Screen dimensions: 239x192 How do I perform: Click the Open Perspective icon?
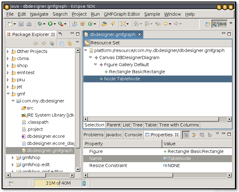click(x=208, y=24)
